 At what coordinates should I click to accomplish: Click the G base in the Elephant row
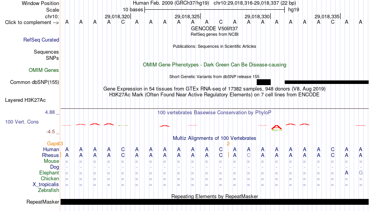(360, 173)
